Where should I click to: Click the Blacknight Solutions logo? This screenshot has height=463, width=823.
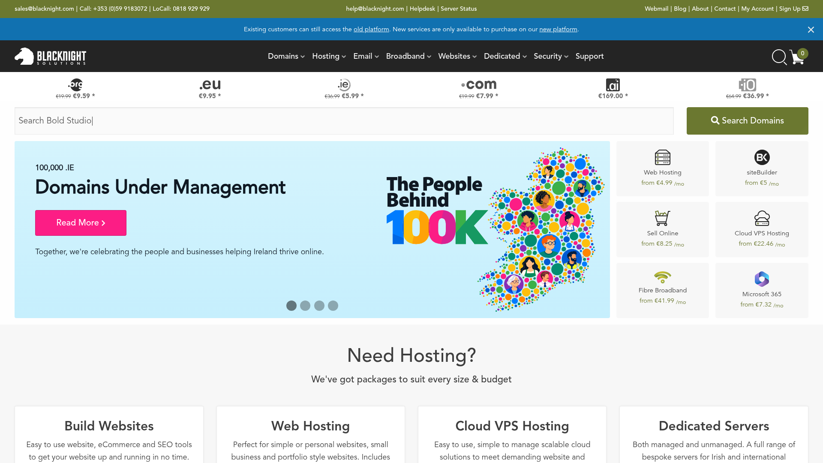coord(50,56)
